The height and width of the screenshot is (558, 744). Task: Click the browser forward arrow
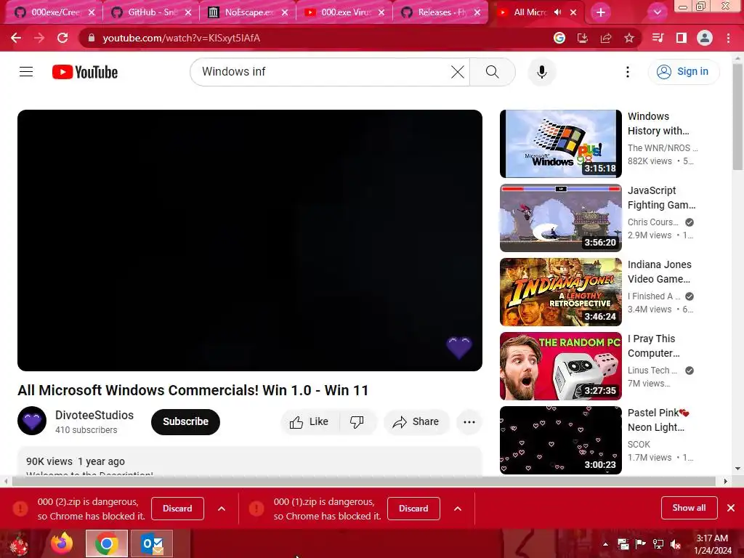coord(39,38)
